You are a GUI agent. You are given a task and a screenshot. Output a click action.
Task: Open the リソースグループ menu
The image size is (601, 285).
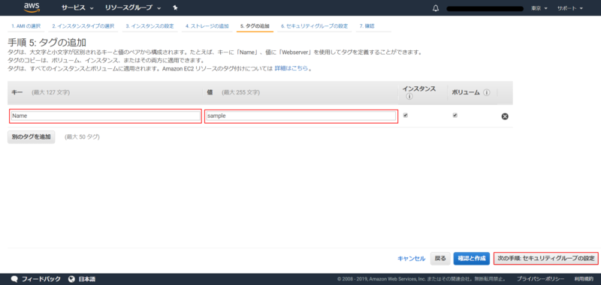pyautogui.click(x=133, y=7)
